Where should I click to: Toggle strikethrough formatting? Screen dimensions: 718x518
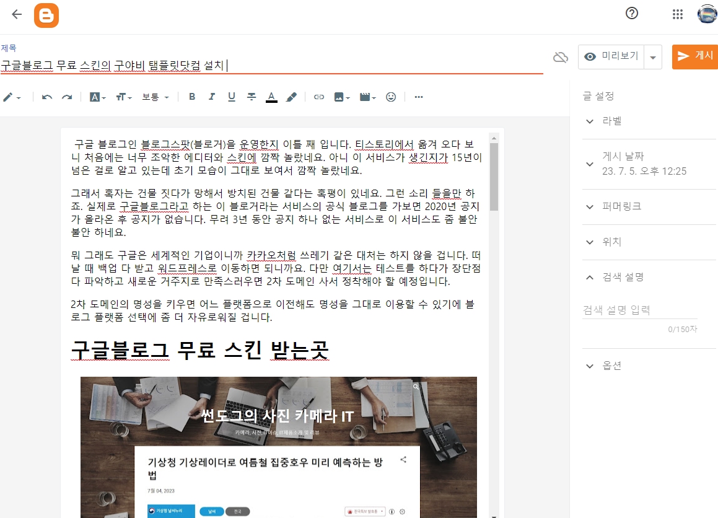(x=252, y=97)
